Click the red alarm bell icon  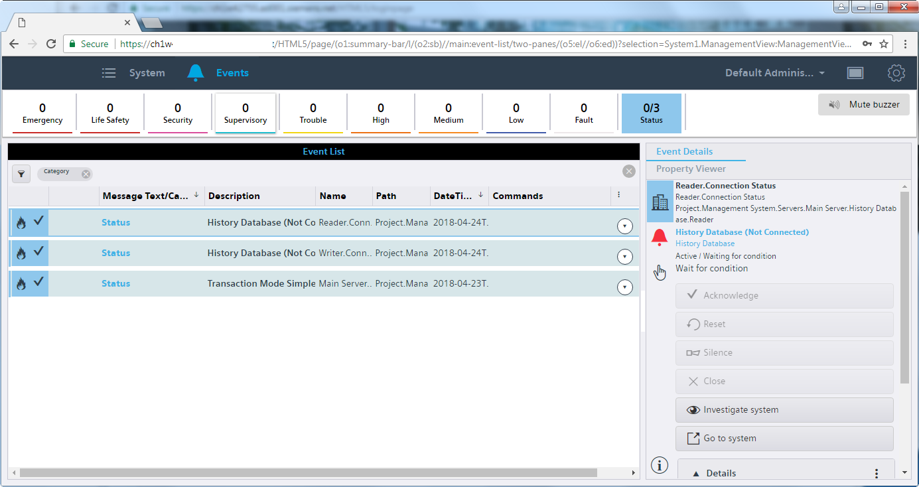pos(660,237)
